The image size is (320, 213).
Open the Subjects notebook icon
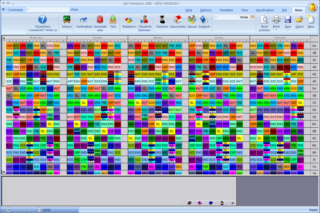[204, 22]
